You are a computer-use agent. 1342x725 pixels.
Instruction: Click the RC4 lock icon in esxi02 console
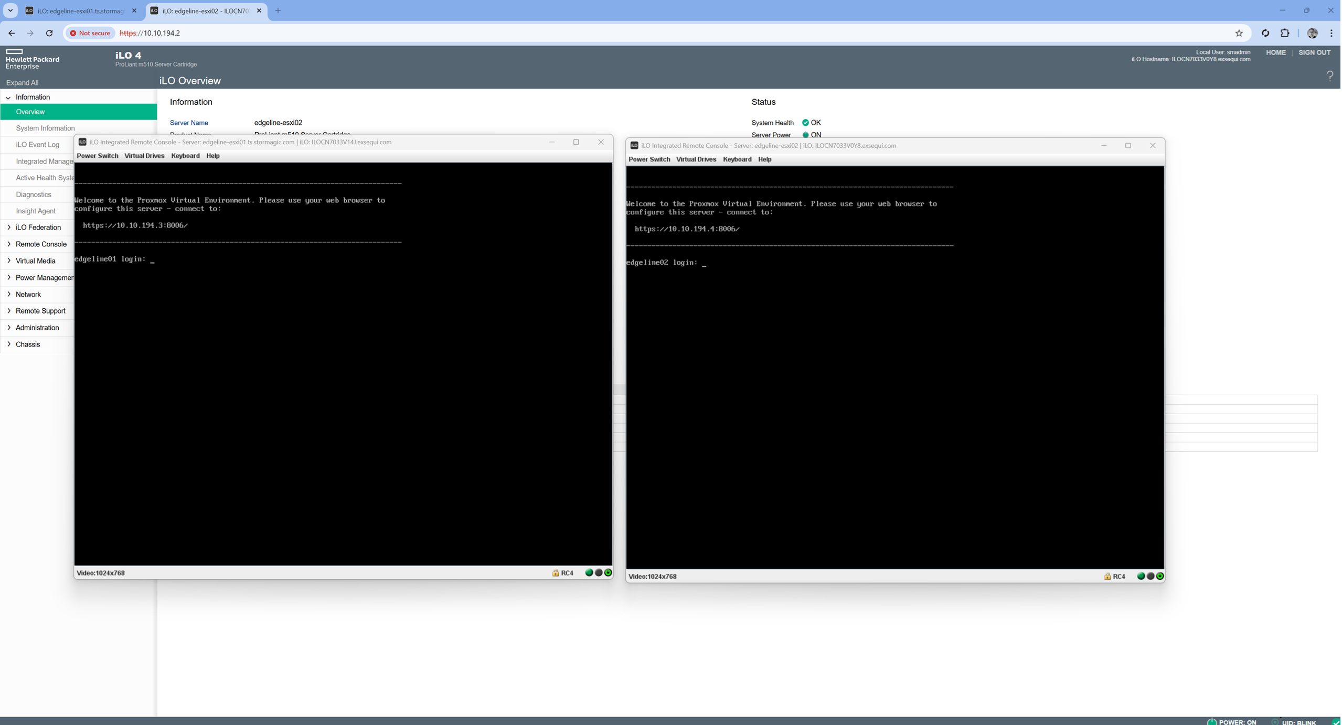point(1107,577)
